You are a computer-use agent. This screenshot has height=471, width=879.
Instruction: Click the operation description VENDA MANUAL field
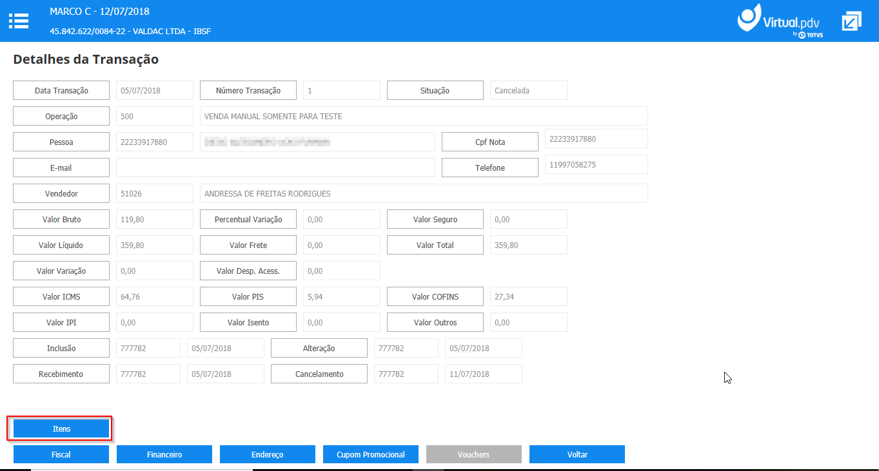coord(424,116)
